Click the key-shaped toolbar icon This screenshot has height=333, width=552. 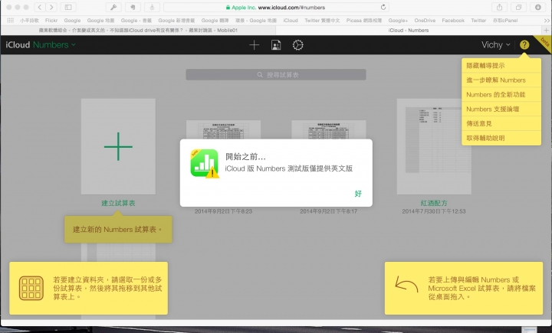tap(113, 7)
